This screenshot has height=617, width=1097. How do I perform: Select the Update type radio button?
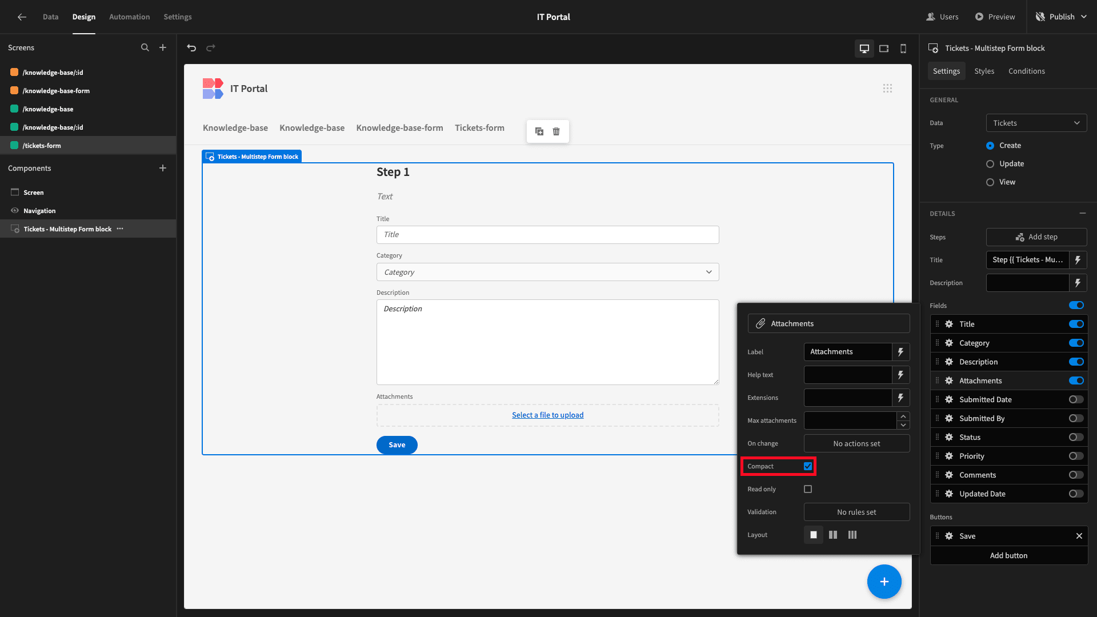pos(990,164)
